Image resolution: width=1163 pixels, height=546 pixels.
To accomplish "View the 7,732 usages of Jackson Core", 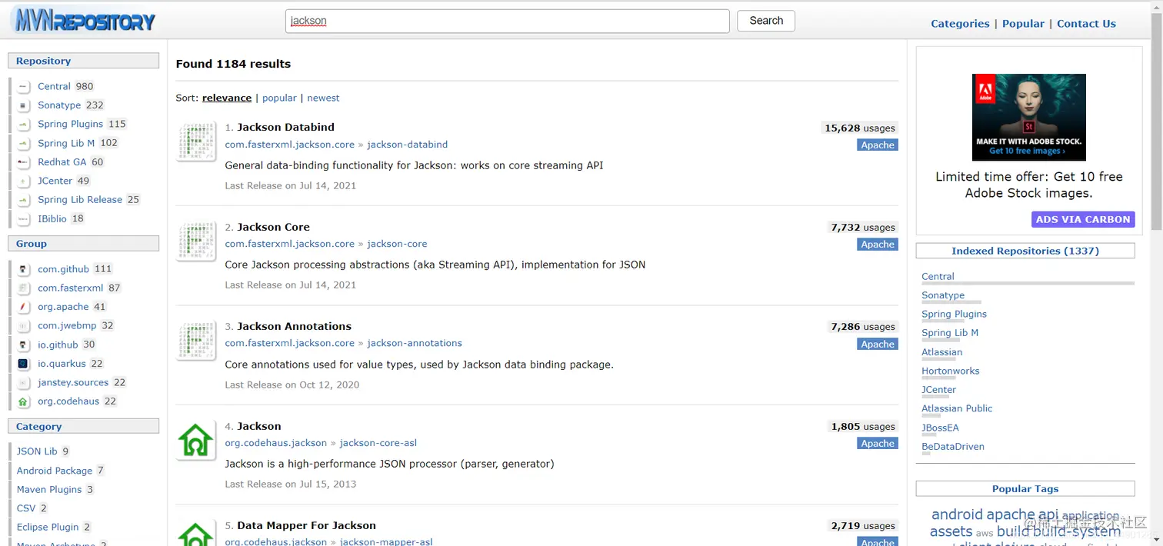I will 863,228.
